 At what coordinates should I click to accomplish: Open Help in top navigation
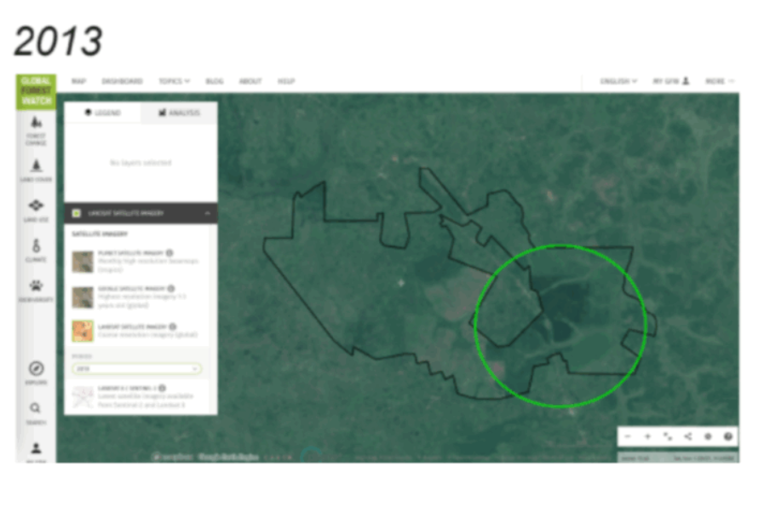point(286,81)
